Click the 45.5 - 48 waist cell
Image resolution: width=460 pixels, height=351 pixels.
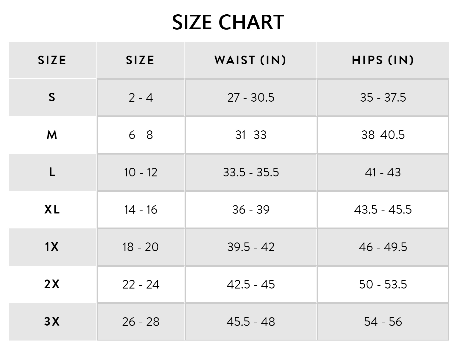251,321
